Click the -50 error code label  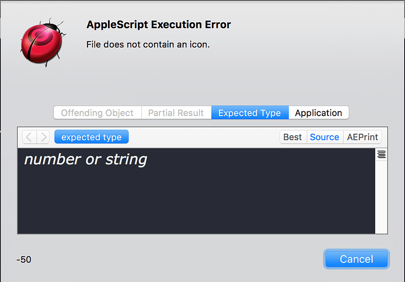pyautogui.click(x=23, y=259)
